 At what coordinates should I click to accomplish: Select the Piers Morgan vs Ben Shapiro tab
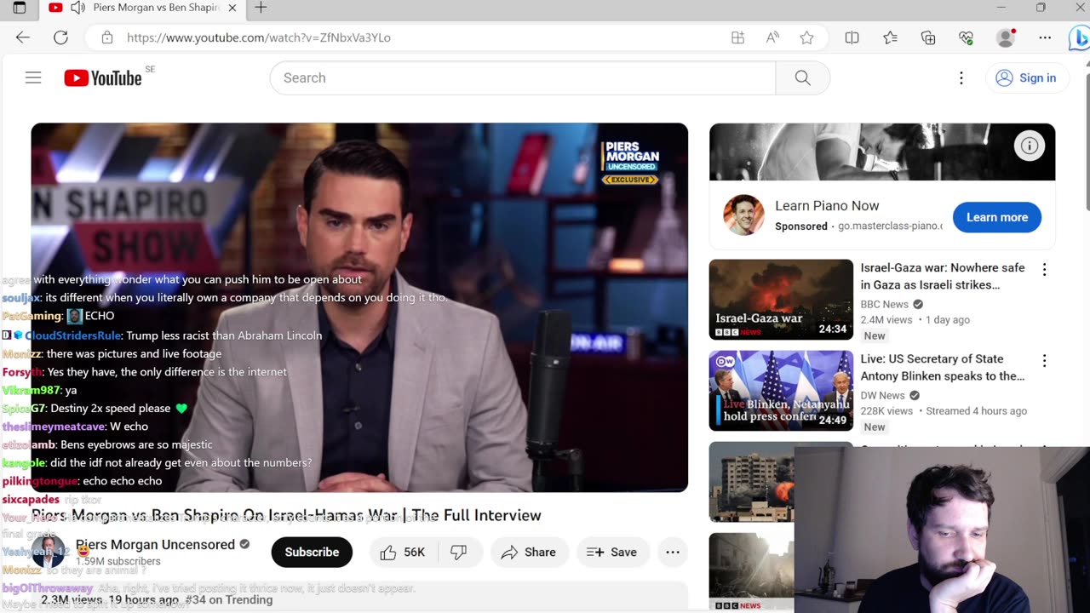[x=142, y=8]
